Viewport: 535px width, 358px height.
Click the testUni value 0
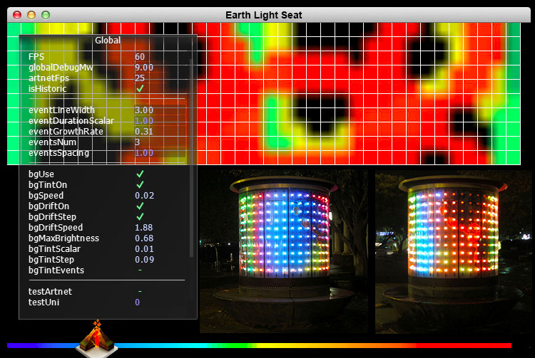point(138,302)
